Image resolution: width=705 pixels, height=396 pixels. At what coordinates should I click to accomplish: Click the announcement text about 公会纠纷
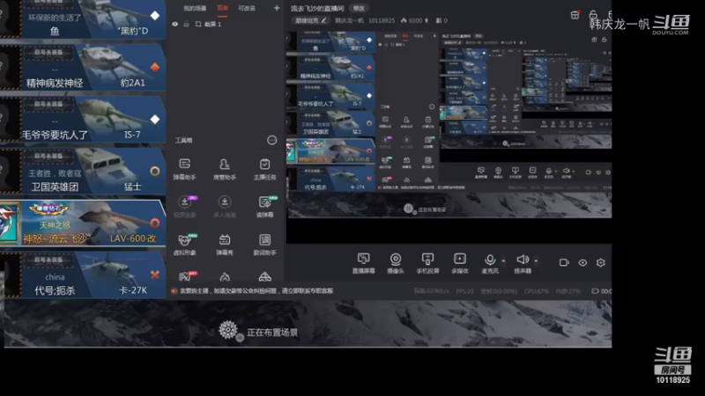point(256,291)
